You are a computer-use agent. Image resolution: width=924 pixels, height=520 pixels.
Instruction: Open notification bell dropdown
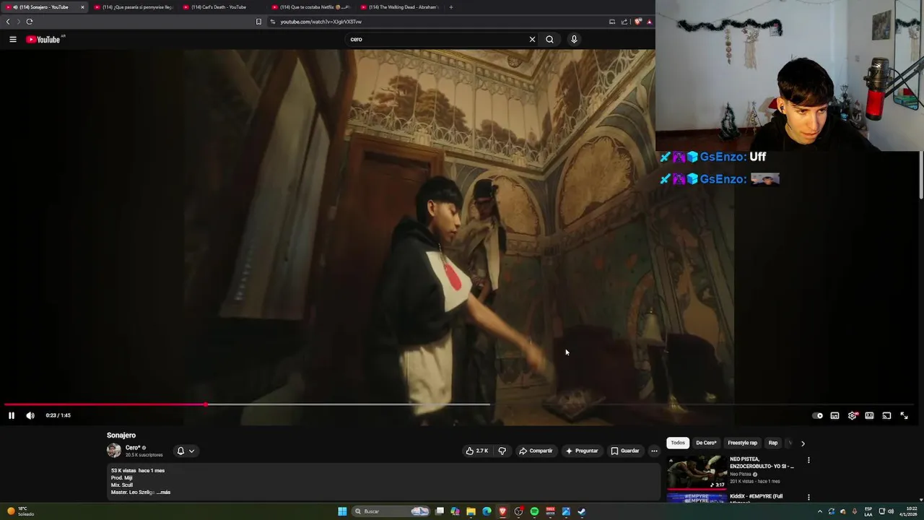[186, 451]
